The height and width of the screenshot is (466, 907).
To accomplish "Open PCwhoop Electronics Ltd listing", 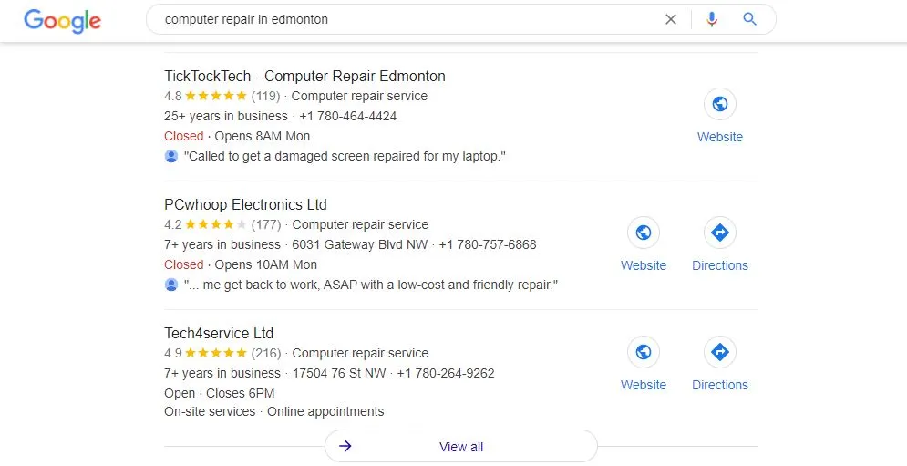I will click(x=245, y=204).
